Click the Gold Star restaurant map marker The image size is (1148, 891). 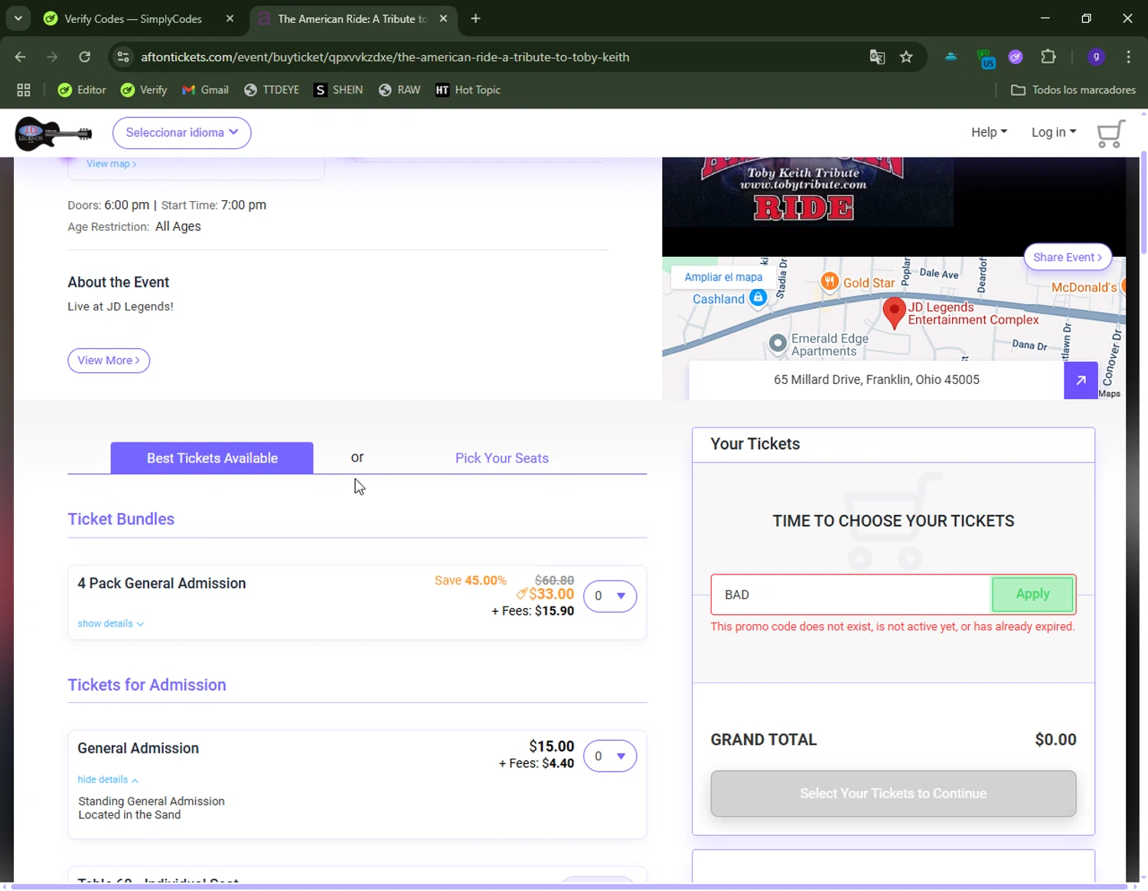(x=830, y=281)
